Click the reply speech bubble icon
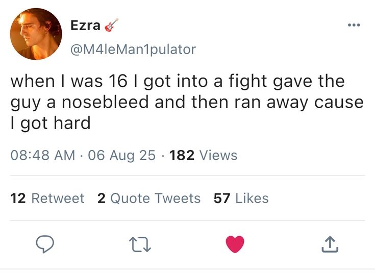Image resolution: width=375 pixels, height=275 pixels. (45, 245)
